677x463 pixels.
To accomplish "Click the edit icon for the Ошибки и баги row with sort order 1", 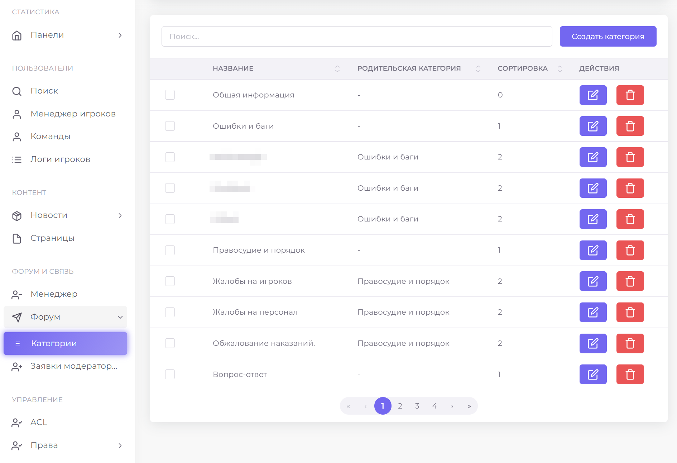I will point(593,126).
